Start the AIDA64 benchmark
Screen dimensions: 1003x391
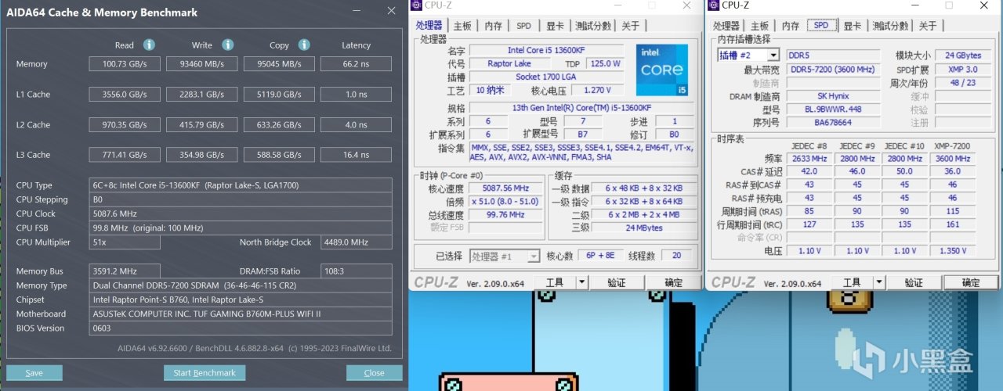point(205,373)
